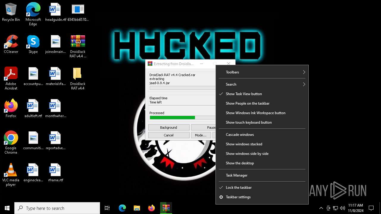The image size is (381, 214).
Task: Cancel the WinRAR extraction
Action: click(169, 135)
